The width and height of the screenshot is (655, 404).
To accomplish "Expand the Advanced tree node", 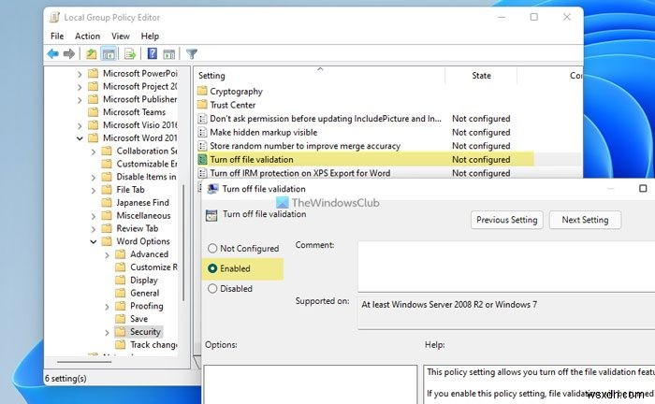I will [x=107, y=255].
